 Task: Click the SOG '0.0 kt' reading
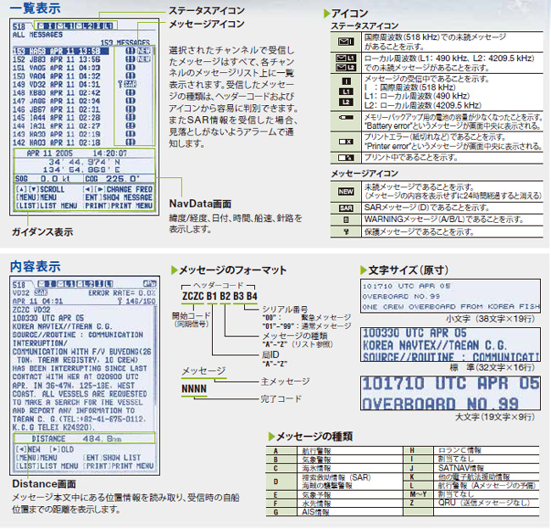[55, 179]
